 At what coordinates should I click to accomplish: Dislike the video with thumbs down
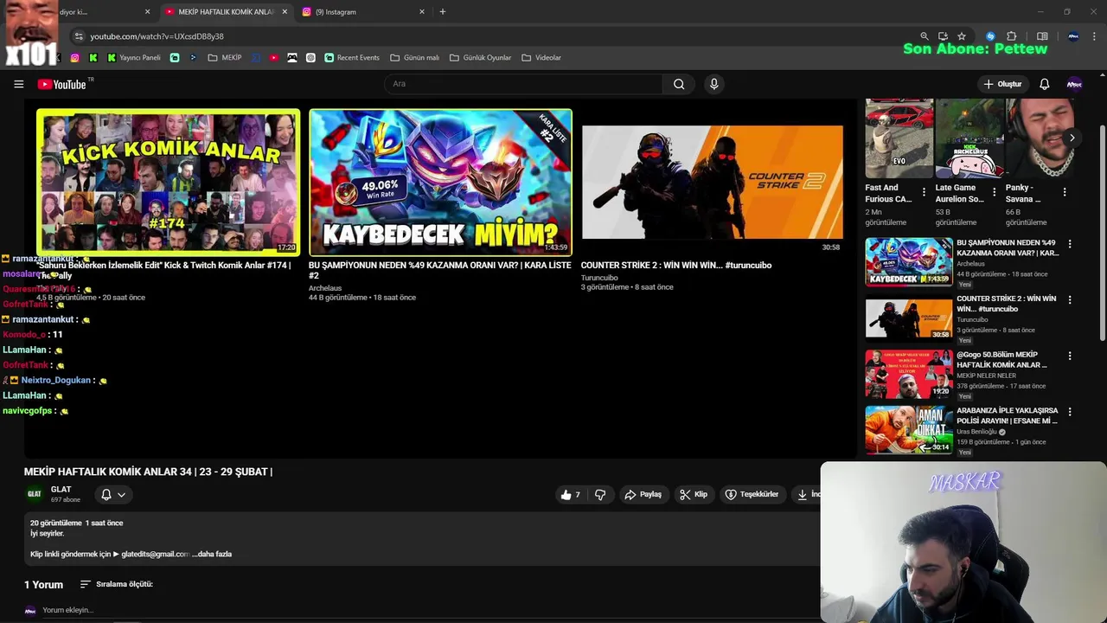tap(600, 495)
